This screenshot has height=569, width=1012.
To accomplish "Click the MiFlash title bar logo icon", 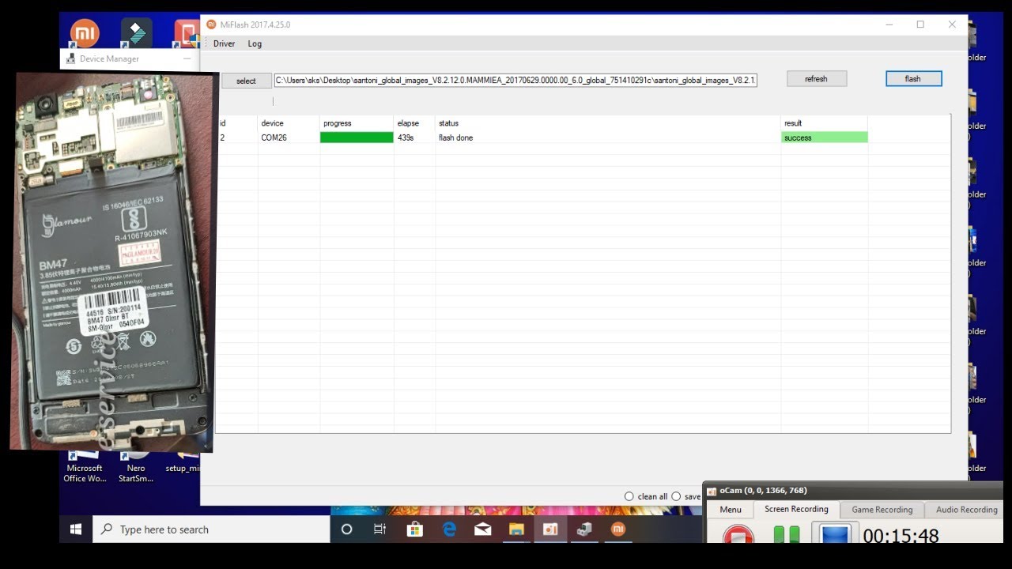I will point(211,24).
